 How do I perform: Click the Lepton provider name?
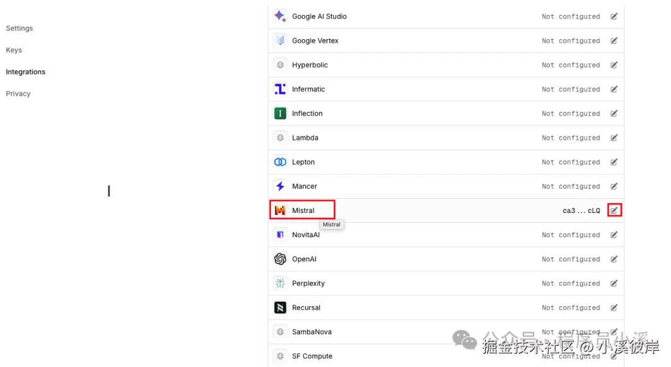[303, 162]
